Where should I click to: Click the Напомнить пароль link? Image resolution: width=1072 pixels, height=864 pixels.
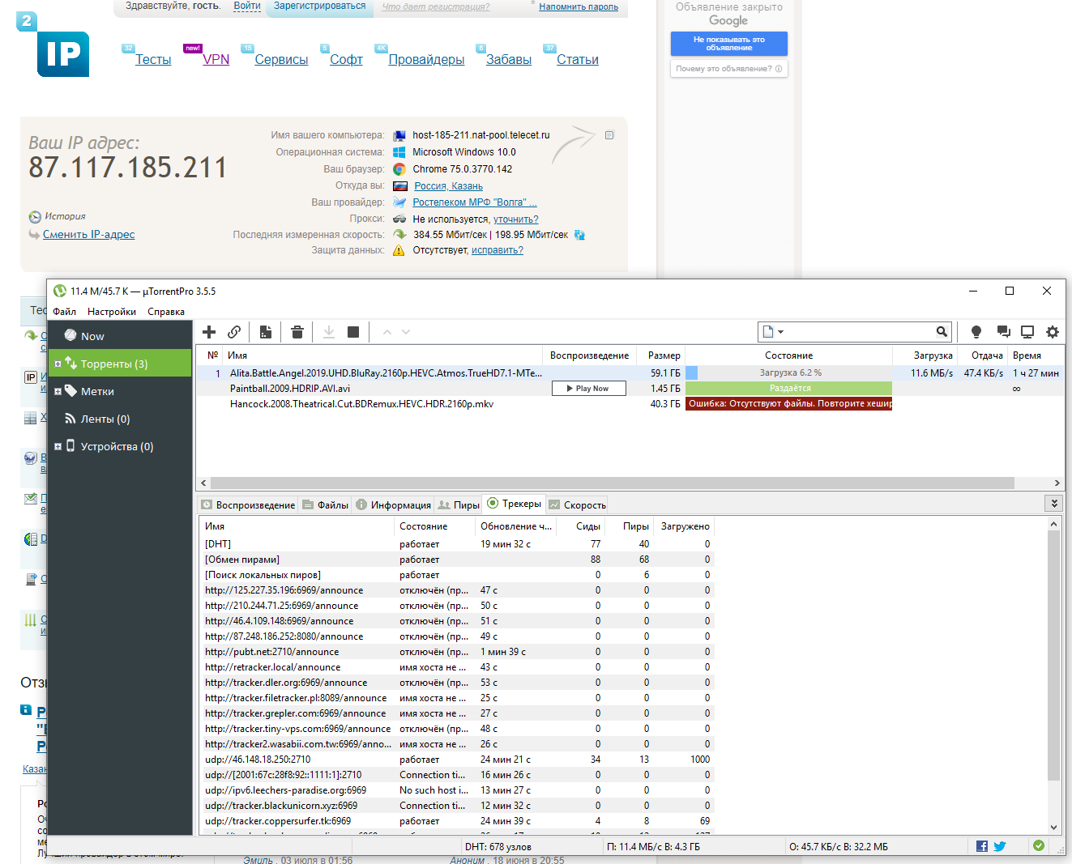point(579,6)
